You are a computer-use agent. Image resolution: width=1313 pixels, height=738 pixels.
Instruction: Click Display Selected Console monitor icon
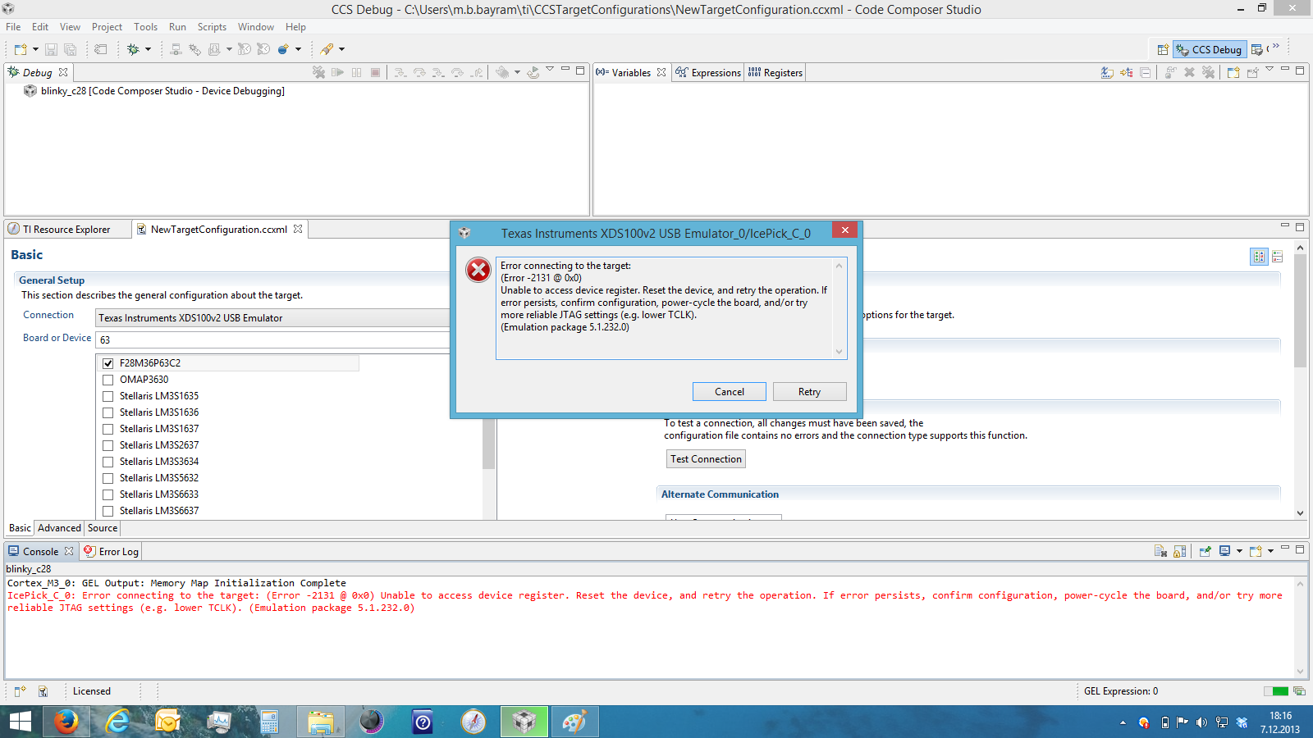pyautogui.click(x=1224, y=551)
